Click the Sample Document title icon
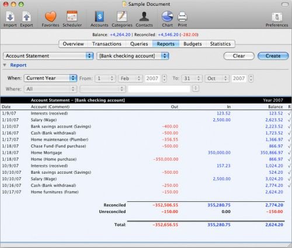Viewport: 292px width, 248px height. pyautogui.click(x=124, y=4)
